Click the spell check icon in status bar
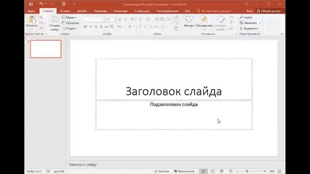 pos(48,171)
